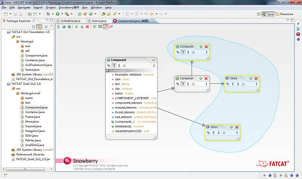Screen dimensions: 302x179
Task: Click the red X delete icon in diagram toolbar
Action: pos(87,27)
